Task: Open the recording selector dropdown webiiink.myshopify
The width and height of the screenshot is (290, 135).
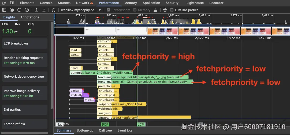Action: (x=81, y=10)
